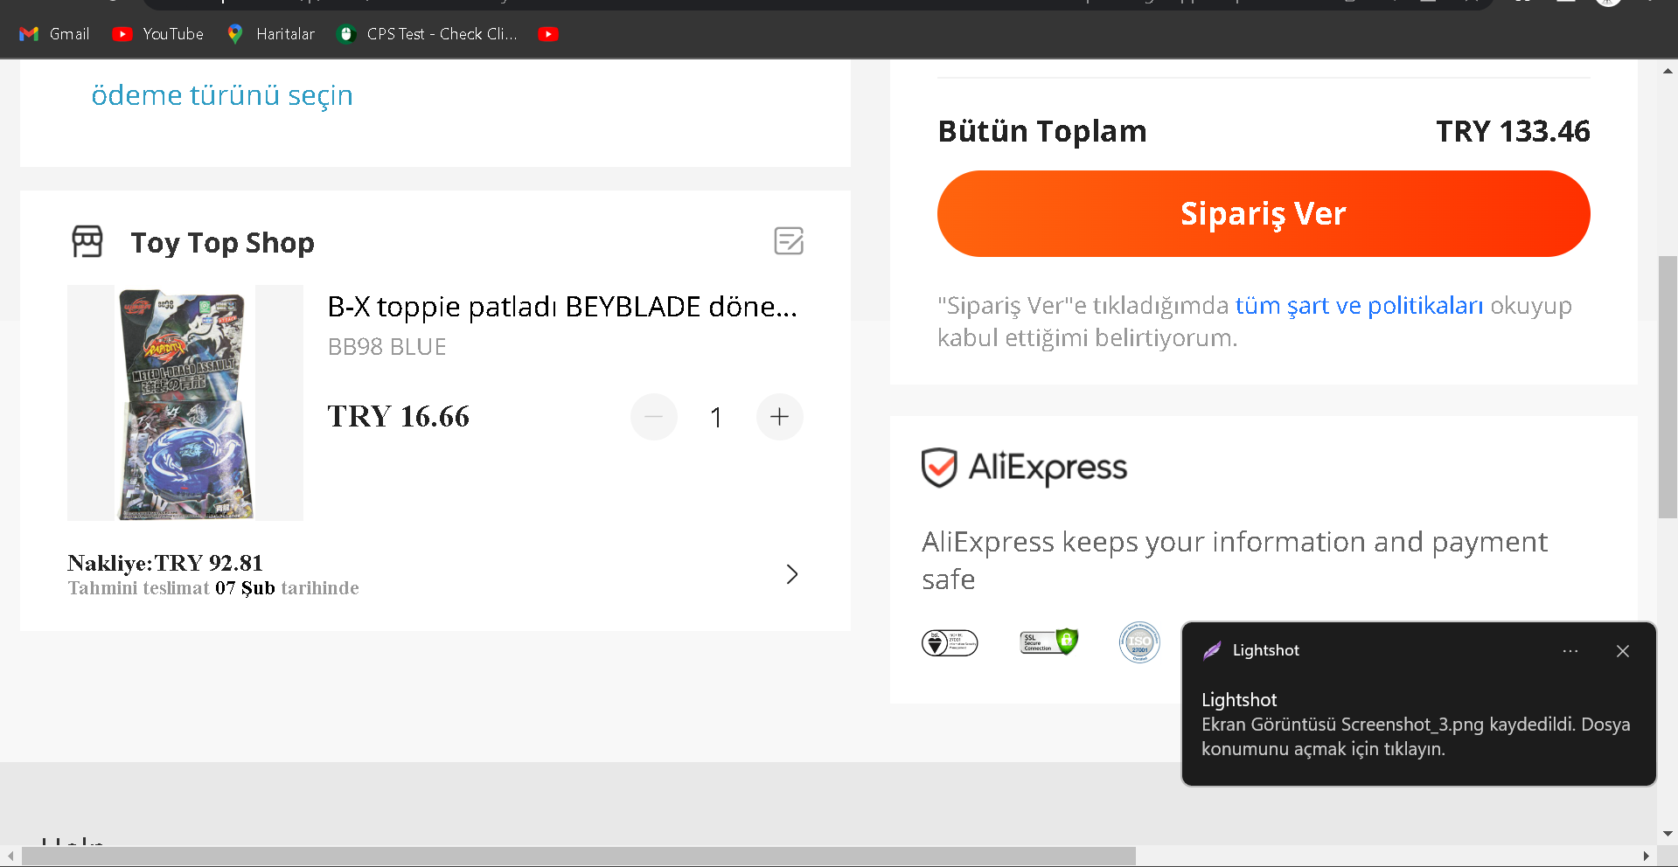This screenshot has width=1678, height=867.
Task: Expand the shipping options chevron
Action: 792,574
